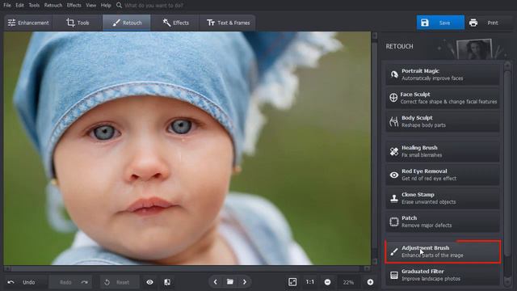Toggle the eye preview original icon

tap(149, 282)
